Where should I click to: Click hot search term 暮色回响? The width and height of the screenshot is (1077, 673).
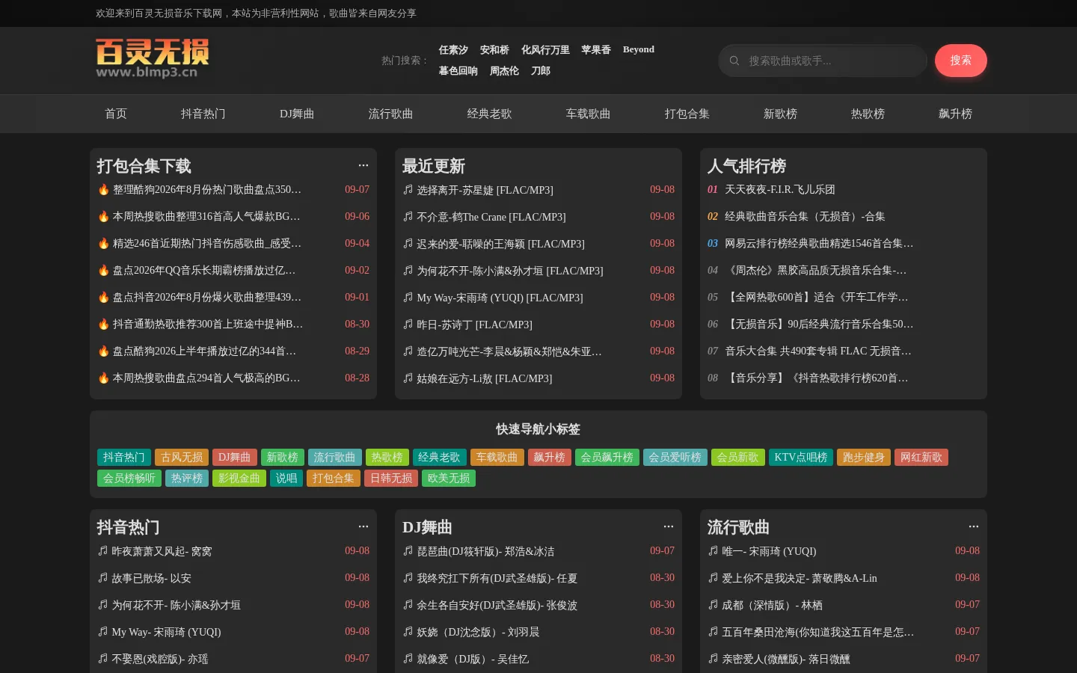click(458, 71)
